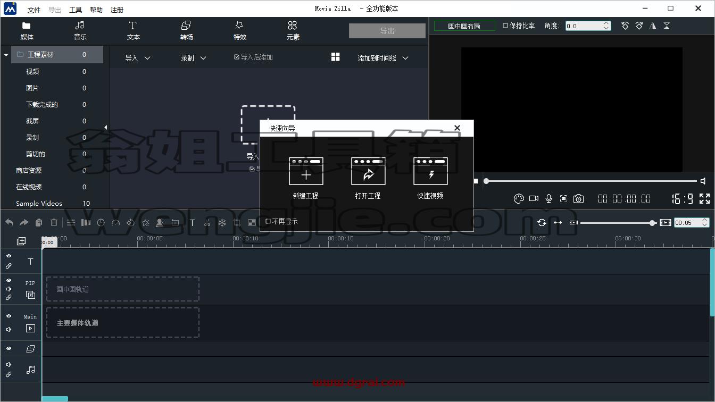The width and height of the screenshot is (715, 402).
Task: Click the rotate left icon in preview toolbar
Action: (625, 26)
